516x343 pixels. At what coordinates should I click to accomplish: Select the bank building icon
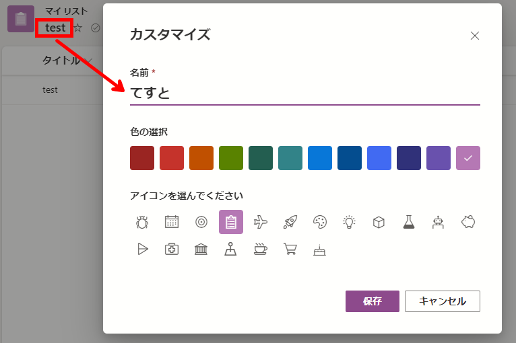pyautogui.click(x=201, y=250)
